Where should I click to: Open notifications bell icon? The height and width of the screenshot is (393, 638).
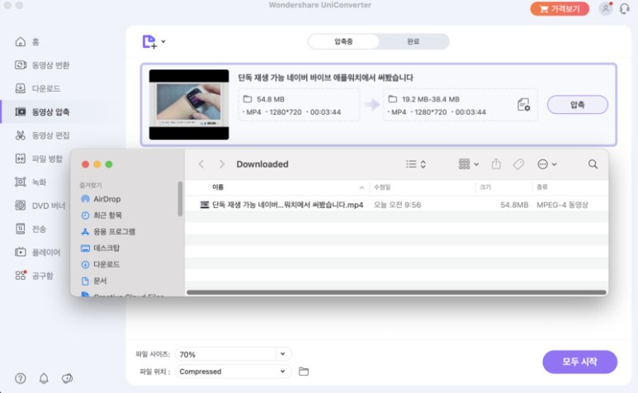pos(44,378)
